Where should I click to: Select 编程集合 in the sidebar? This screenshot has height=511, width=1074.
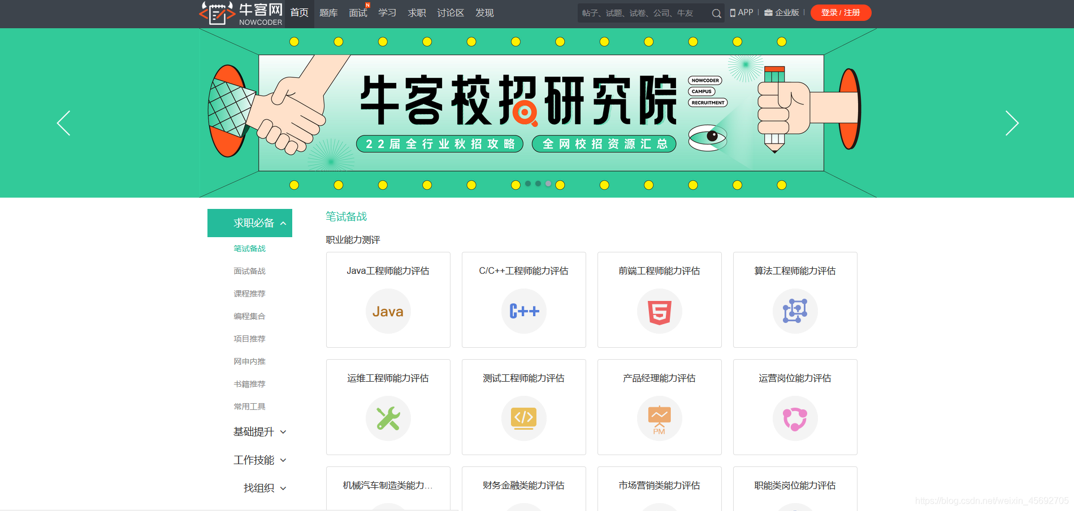click(x=249, y=316)
